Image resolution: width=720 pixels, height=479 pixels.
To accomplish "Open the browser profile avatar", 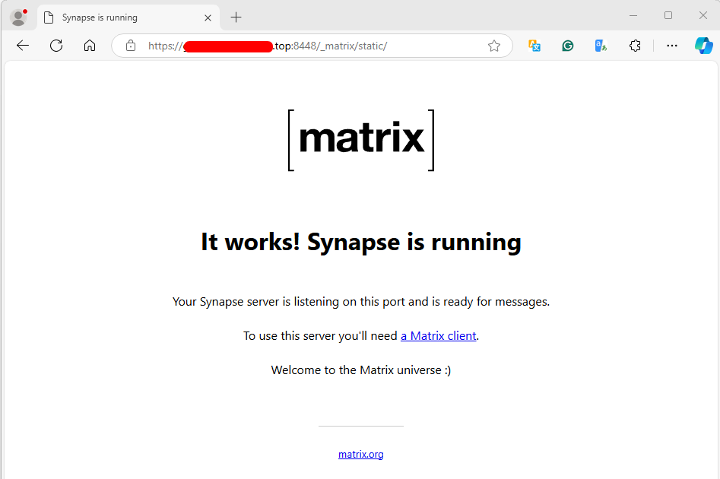I will [18, 17].
